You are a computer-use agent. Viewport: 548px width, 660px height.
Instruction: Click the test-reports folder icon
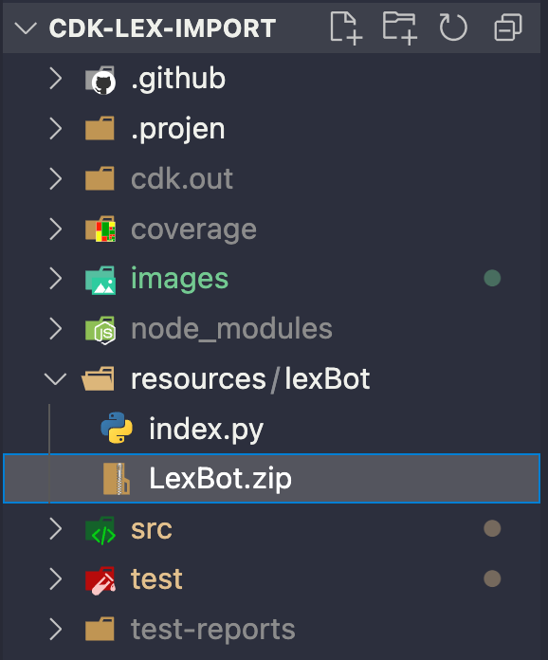(100, 629)
